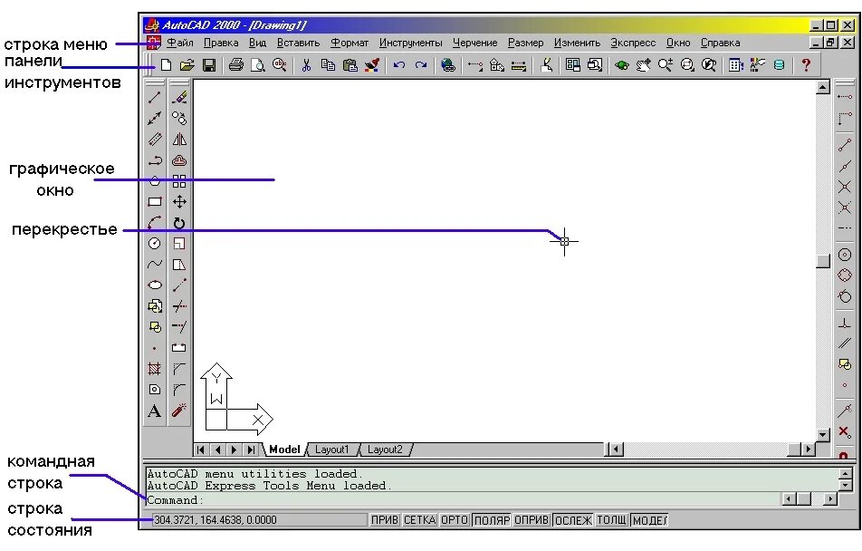Select the Mirror tool
The height and width of the screenshot is (551, 862).
[x=179, y=140]
